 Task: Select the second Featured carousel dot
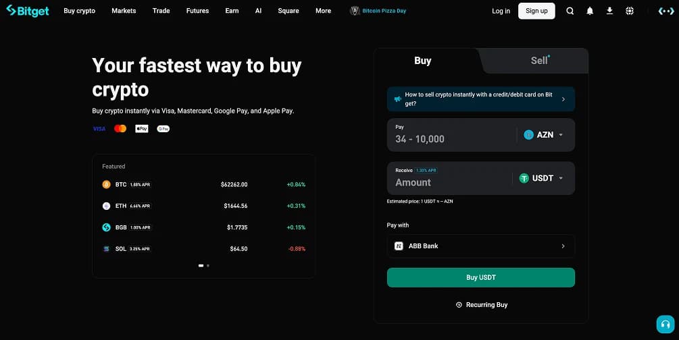coord(208,266)
